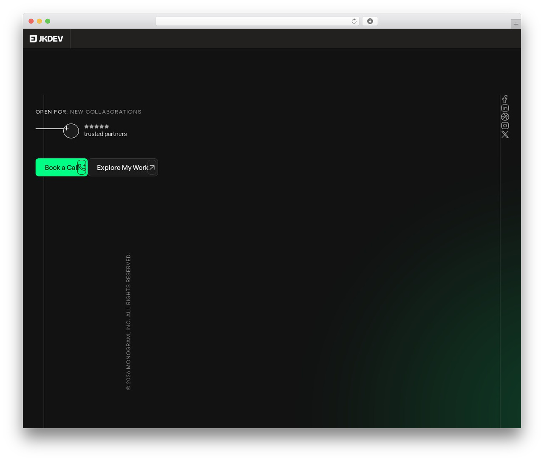Image resolution: width=544 pixels, height=461 pixels.
Task: Click the '© 2026 MONOGRAM, INC.' copyright text
Action: pyautogui.click(x=128, y=355)
